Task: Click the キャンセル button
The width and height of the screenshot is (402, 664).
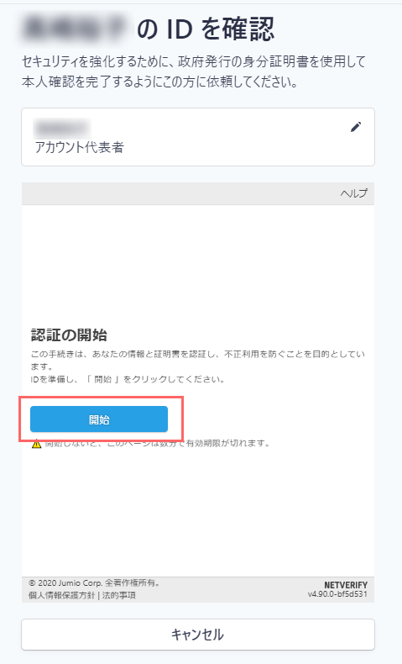Action: tap(198, 635)
